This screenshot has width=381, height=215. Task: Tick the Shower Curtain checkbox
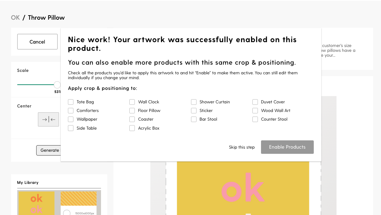pos(194,102)
